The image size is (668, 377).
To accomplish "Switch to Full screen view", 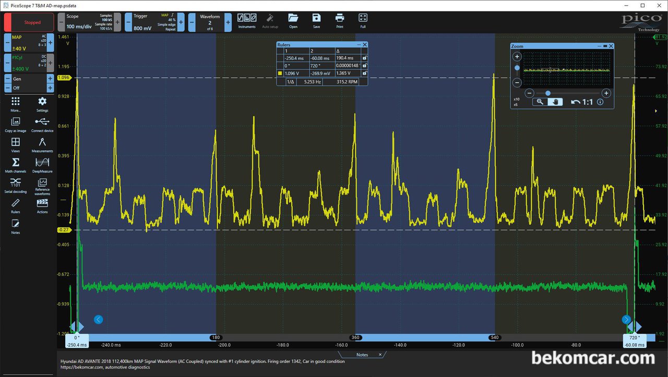I will pos(363,20).
